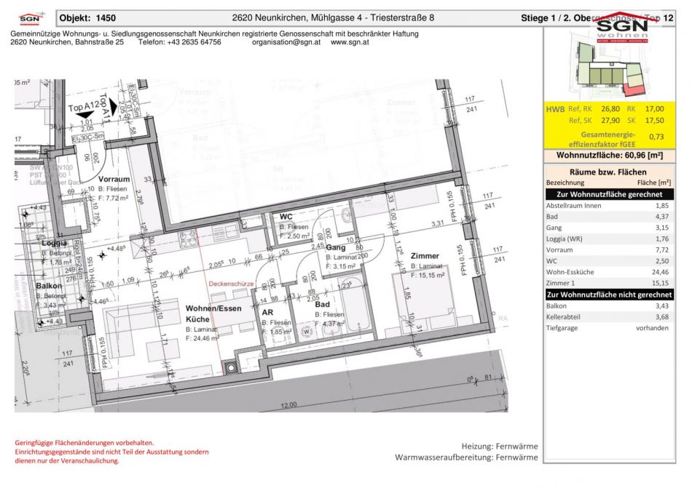Click the HWB label in the yellow box
The width and height of the screenshot is (692, 488).
click(x=555, y=109)
